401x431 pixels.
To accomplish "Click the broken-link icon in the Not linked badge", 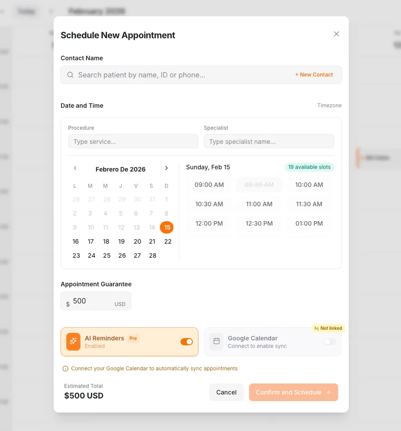I will (316, 328).
